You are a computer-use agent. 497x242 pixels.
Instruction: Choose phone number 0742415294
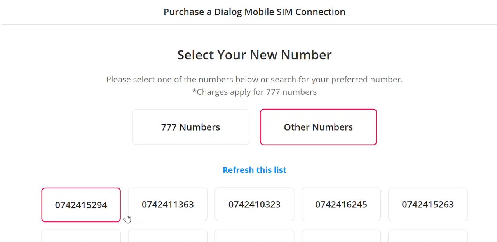pyautogui.click(x=81, y=205)
